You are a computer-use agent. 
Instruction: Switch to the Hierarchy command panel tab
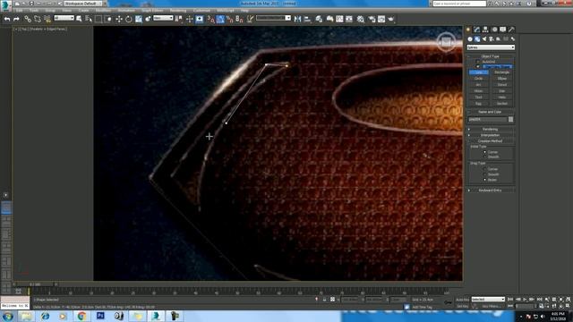(485, 30)
